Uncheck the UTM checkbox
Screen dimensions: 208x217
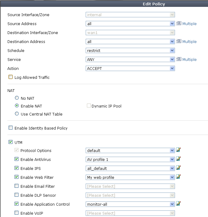pyautogui.click(x=11, y=142)
